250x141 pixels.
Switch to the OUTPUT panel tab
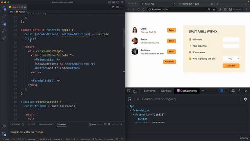tap(31, 124)
